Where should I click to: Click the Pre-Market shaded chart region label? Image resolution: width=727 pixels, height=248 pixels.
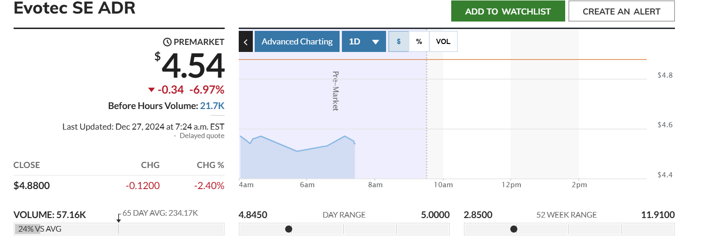pos(335,91)
